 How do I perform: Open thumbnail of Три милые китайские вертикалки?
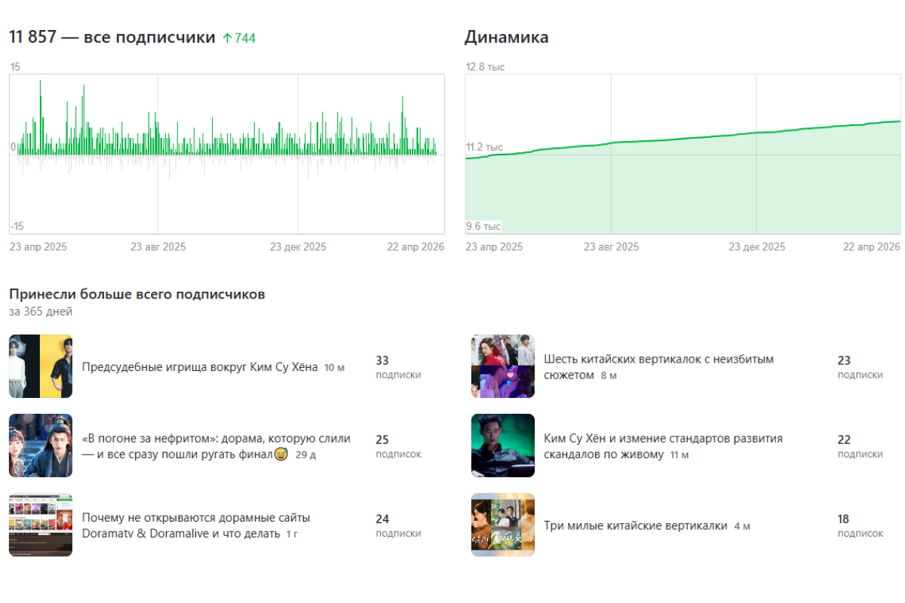click(x=503, y=525)
